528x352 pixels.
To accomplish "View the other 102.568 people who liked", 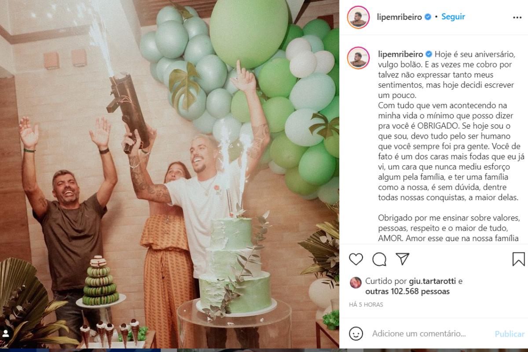I will point(407,291).
